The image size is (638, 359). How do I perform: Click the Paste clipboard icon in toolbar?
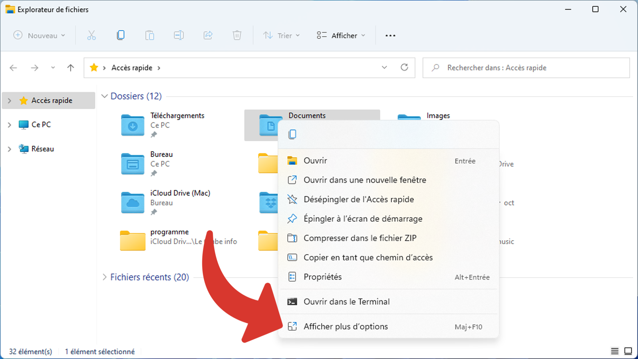tap(150, 36)
